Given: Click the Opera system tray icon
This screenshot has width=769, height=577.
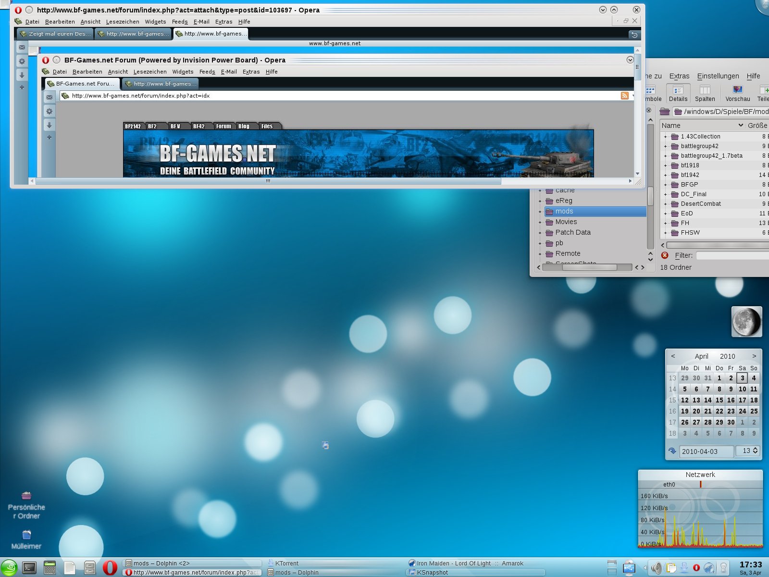Looking at the screenshot, I should 696,568.
